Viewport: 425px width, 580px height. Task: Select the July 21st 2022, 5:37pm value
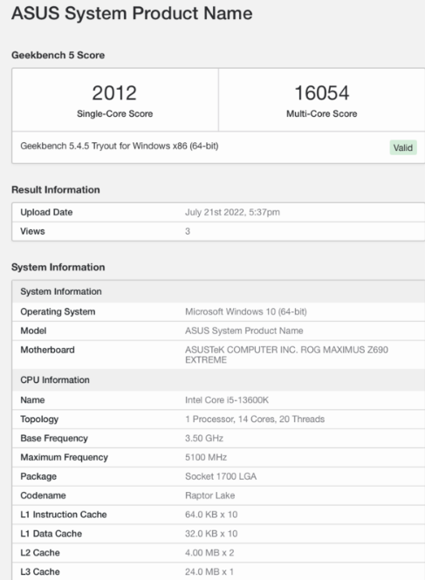point(232,212)
